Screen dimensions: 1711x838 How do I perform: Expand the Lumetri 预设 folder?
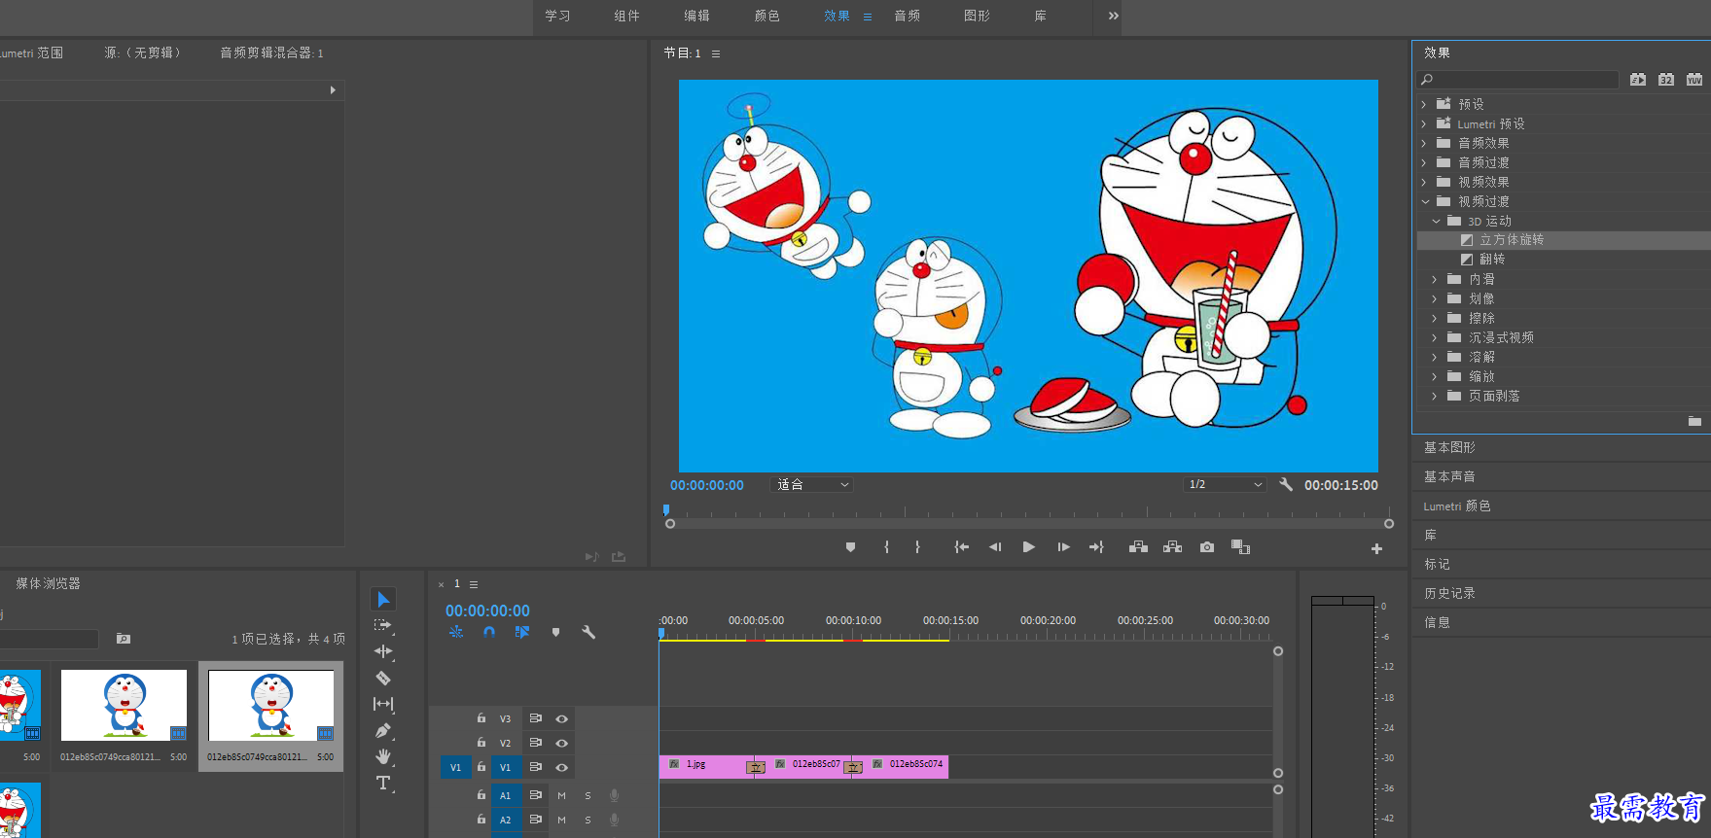pyautogui.click(x=1424, y=123)
